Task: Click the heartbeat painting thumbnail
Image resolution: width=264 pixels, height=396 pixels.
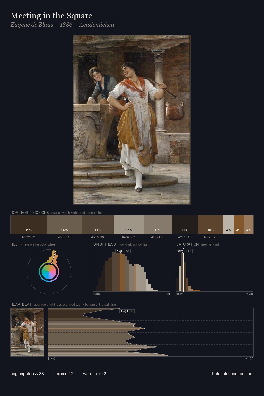Action: point(27,332)
